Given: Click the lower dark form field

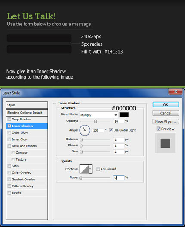Looking at the screenshot, I should point(39,49).
